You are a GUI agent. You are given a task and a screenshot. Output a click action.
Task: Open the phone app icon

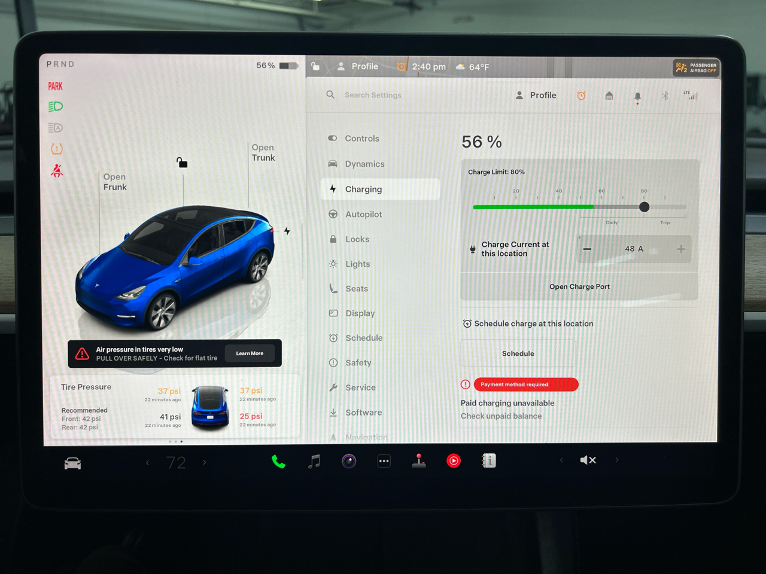[x=278, y=462]
